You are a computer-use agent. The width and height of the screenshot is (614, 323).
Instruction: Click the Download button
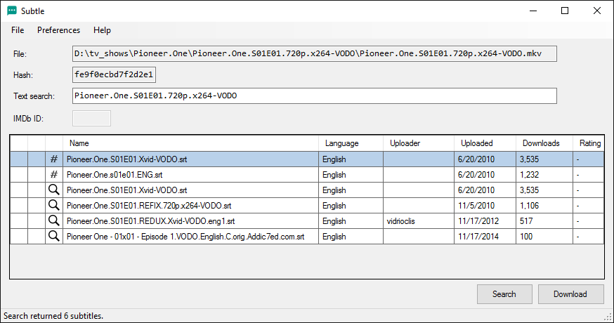(x=570, y=294)
